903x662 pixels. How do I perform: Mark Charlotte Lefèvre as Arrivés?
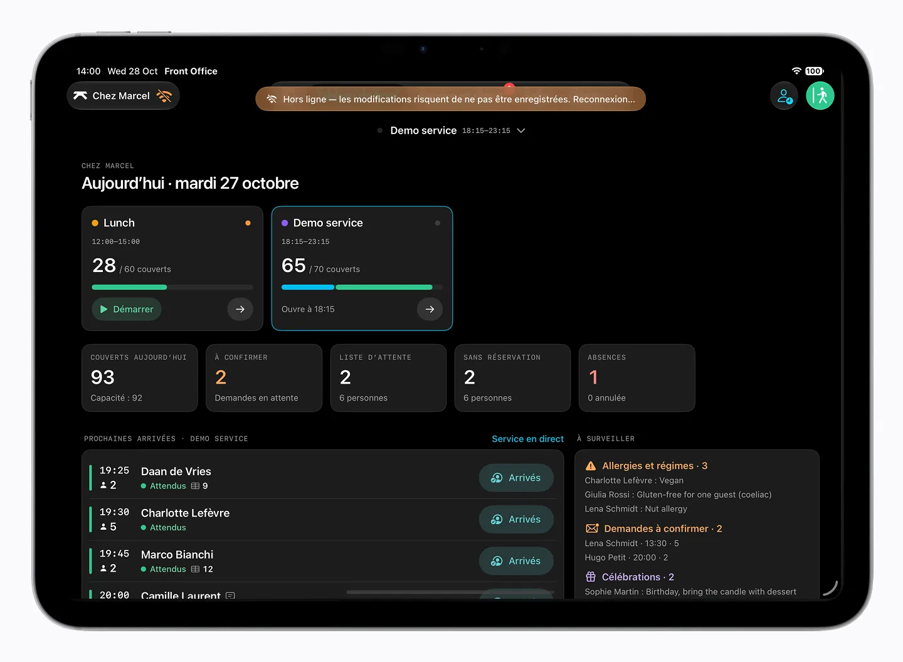pos(516,519)
